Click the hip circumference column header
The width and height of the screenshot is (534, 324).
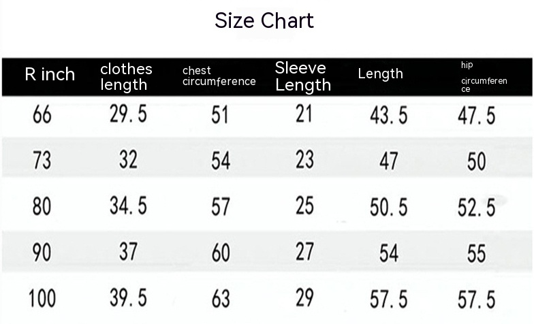point(484,76)
